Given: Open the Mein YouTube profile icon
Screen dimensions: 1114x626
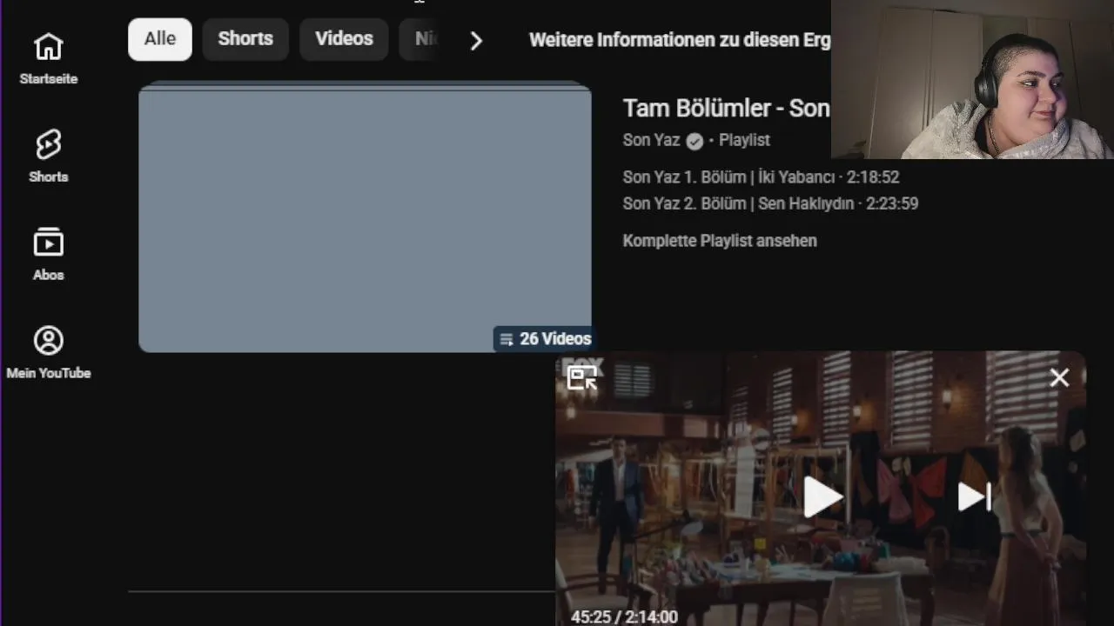Looking at the screenshot, I should [49, 340].
